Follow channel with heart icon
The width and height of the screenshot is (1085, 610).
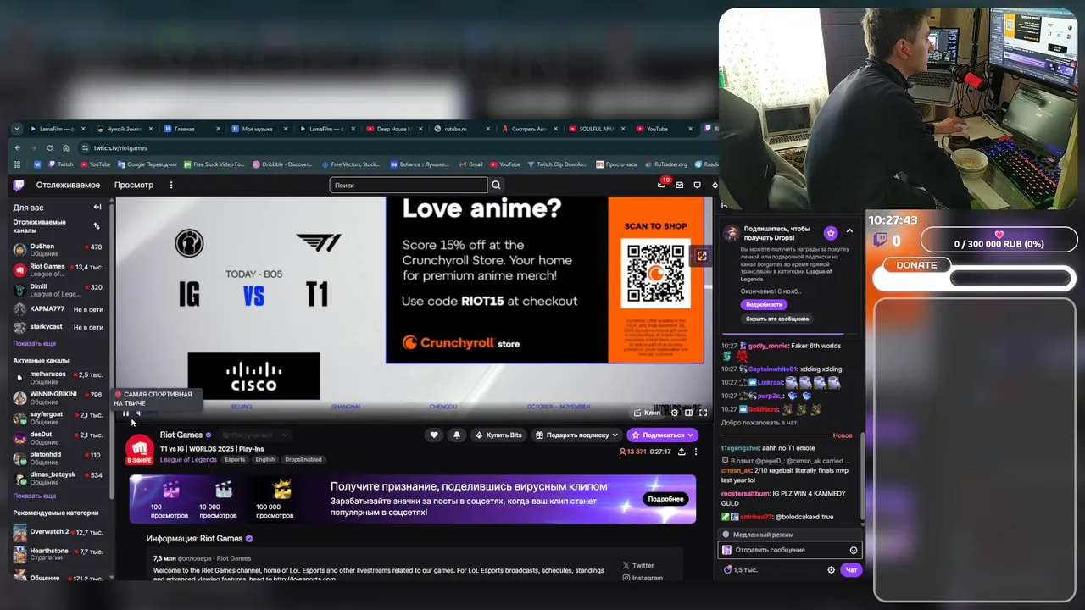pyautogui.click(x=434, y=435)
